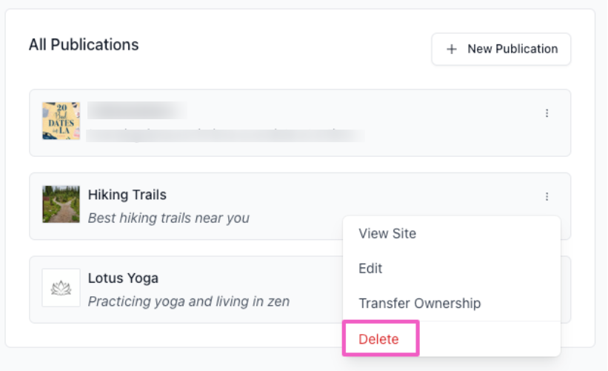Click the Lotus Yoga lotus flower logo
Screen dimensions: 608x371
(61, 288)
